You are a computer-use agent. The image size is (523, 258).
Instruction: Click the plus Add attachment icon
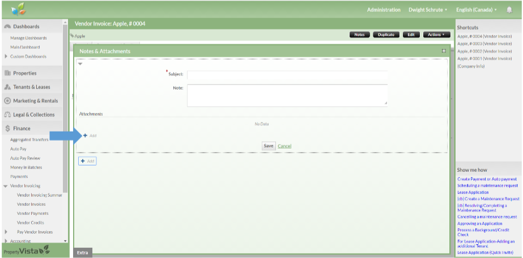coord(86,136)
